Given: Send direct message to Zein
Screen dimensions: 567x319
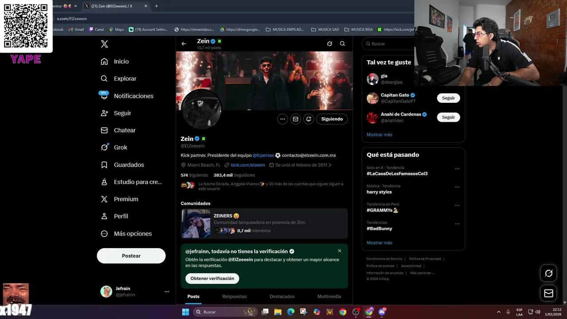Looking at the screenshot, I should pyautogui.click(x=295, y=119).
